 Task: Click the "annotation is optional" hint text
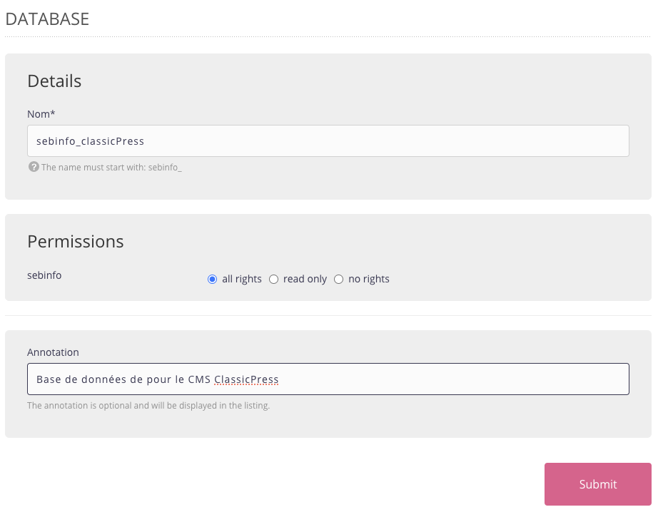(148, 406)
